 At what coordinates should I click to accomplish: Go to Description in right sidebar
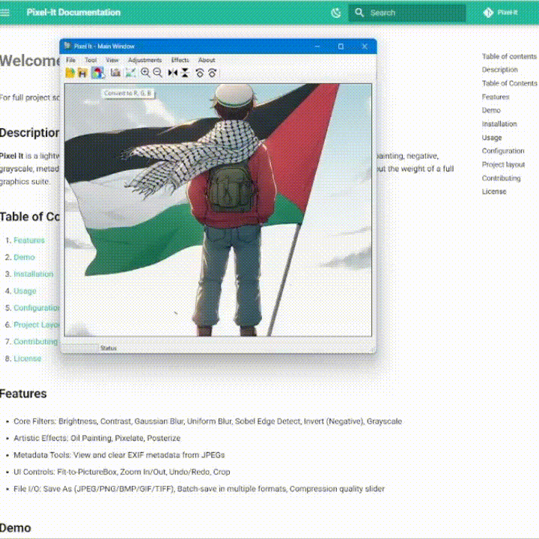click(x=500, y=70)
